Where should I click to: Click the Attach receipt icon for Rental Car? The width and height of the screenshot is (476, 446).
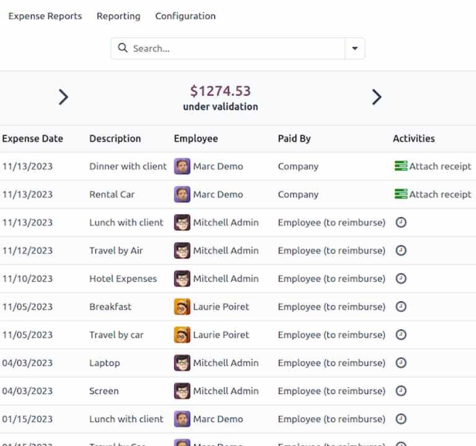coord(401,195)
